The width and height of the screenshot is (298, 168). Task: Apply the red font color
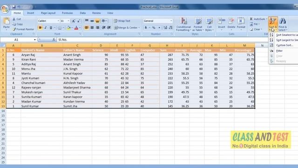(76, 28)
